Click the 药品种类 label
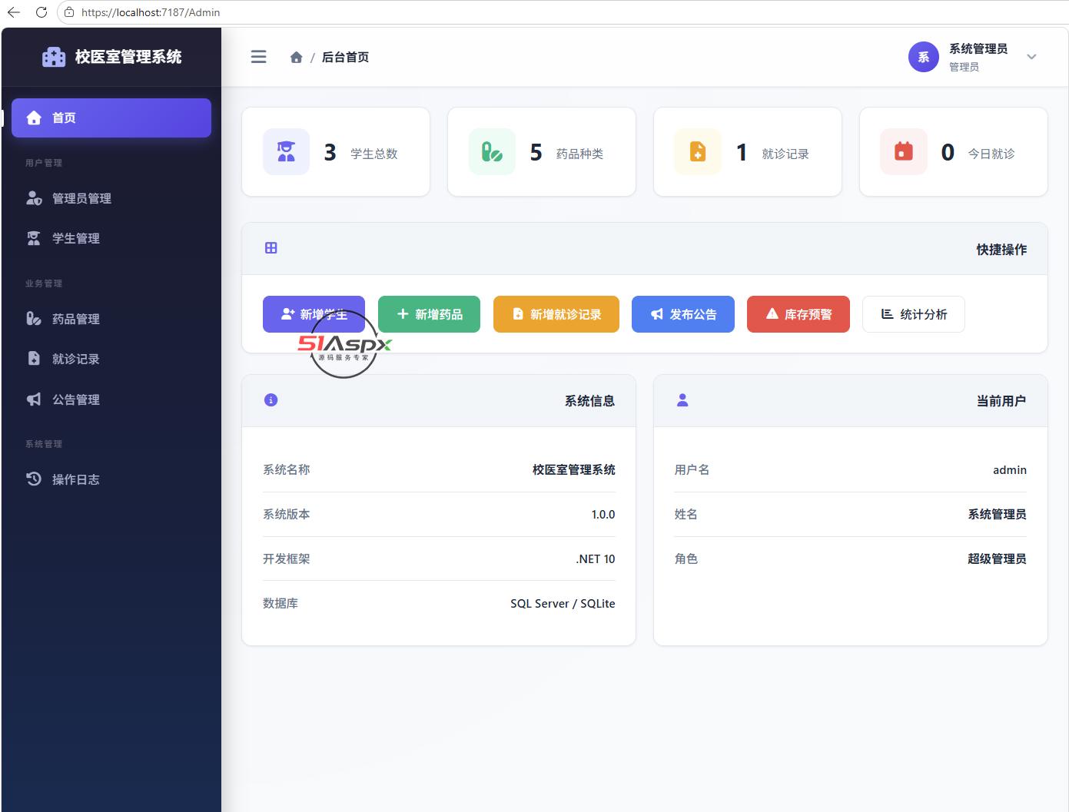The width and height of the screenshot is (1069, 812). pos(580,154)
